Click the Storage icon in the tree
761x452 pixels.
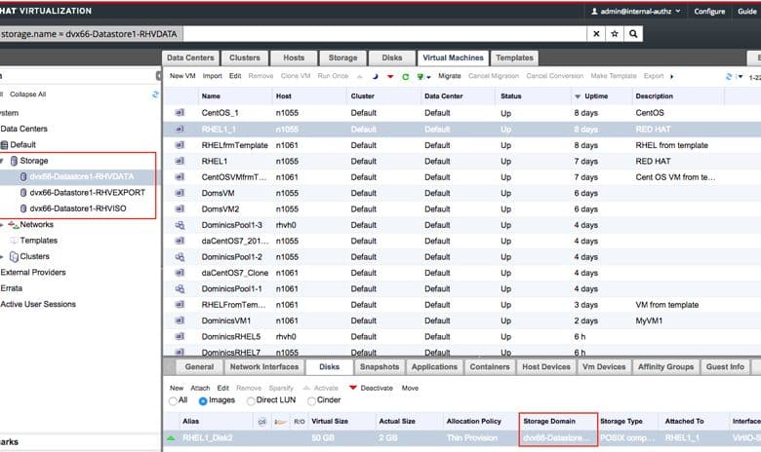(14, 161)
